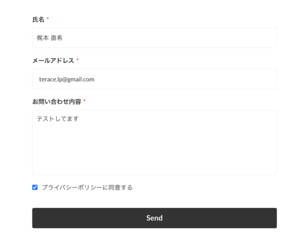Click the 氏名 name input field

(154, 38)
